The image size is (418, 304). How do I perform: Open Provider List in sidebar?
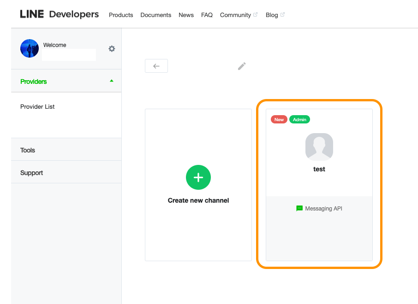point(37,106)
